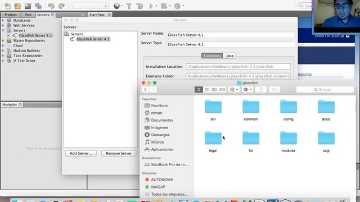Screen dimensions: 360x202
Task: Select GlassFish Server 4.1 in Servers dialog list
Action: [93, 39]
